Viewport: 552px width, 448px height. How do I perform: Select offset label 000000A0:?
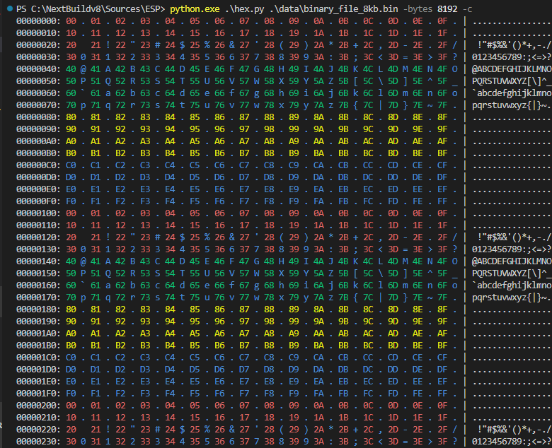tap(38, 141)
